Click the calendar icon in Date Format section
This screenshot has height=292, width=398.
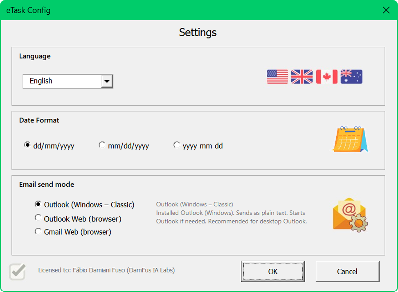pos(349,139)
